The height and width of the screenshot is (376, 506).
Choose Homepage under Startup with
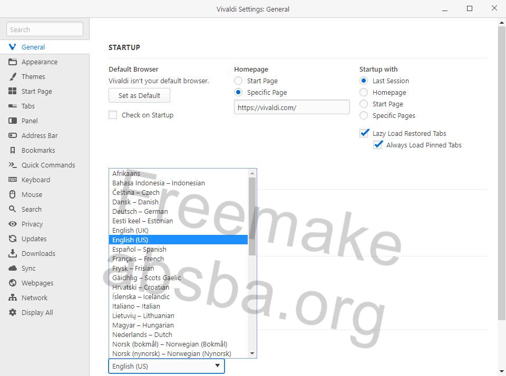364,92
